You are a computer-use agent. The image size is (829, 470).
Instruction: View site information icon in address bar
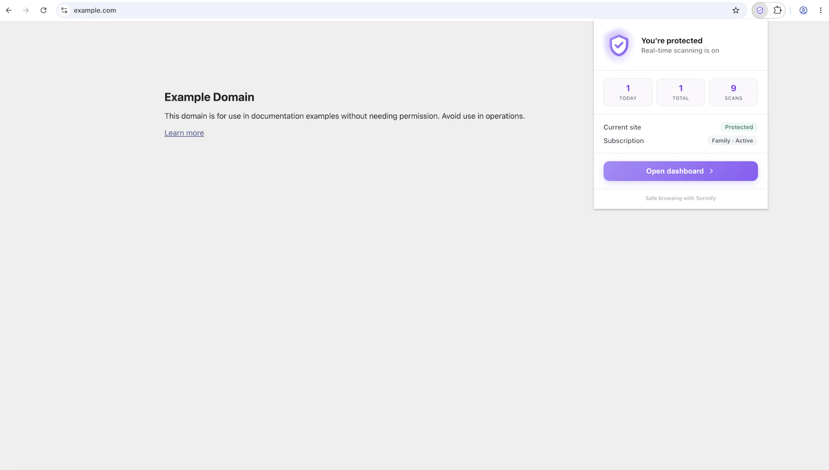click(64, 10)
